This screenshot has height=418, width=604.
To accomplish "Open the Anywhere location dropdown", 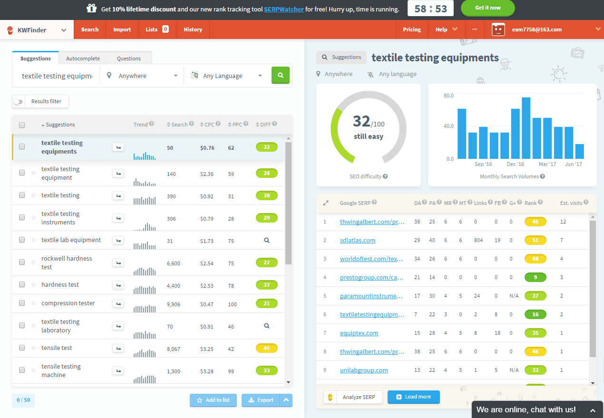I will [x=142, y=76].
